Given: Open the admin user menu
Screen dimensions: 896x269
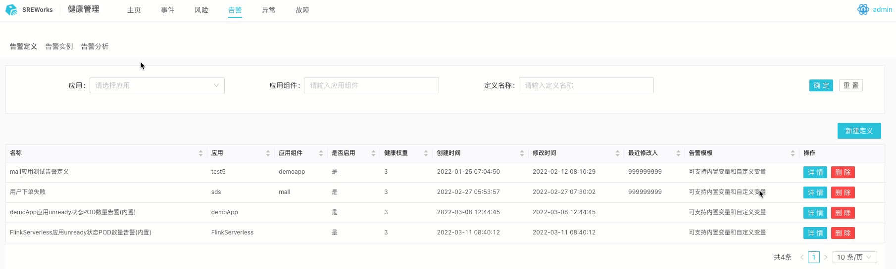Looking at the screenshot, I should [x=882, y=10].
